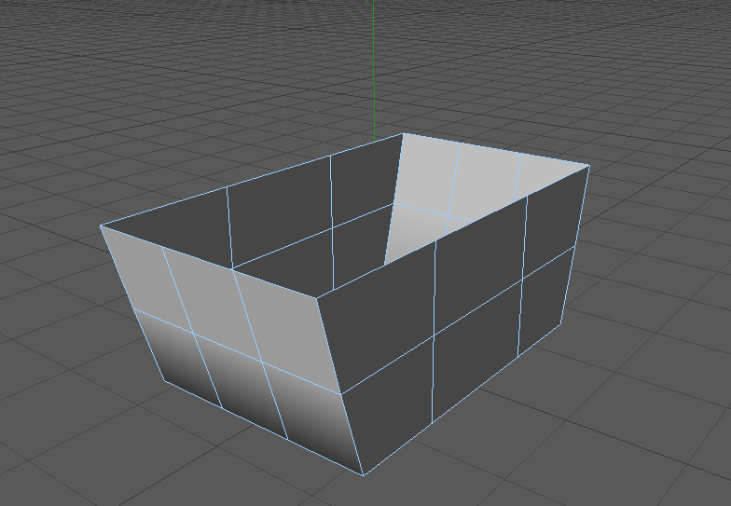Image resolution: width=731 pixels, height=506 pixels.
Task: Select the far-right top corner vertex of the box
Action: tap(589, 166)
